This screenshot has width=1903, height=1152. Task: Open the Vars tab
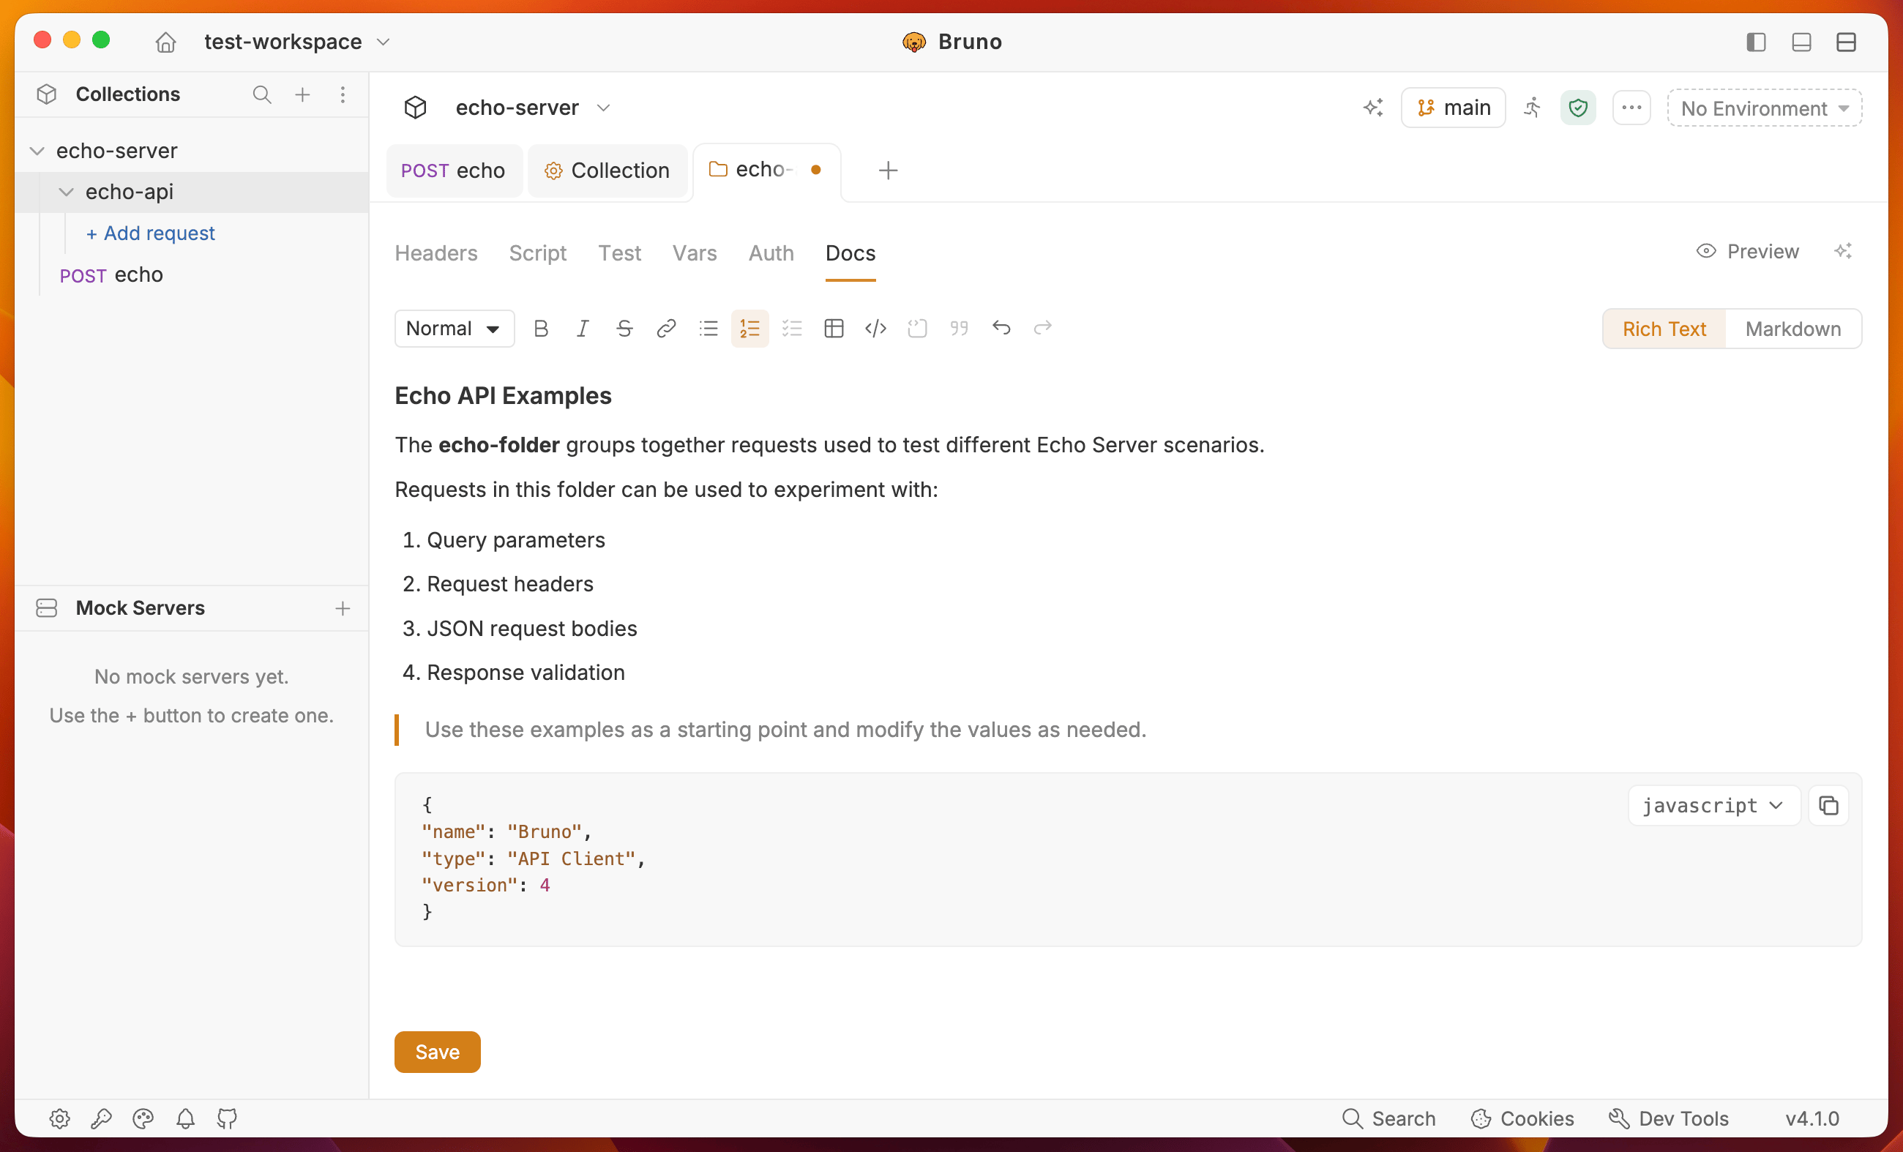coord(695,253)
